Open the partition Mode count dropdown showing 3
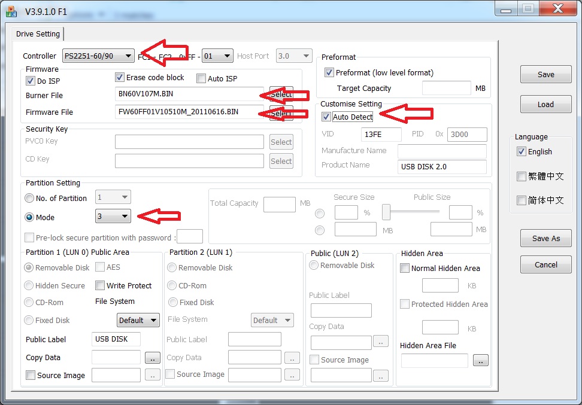Viewport: 582px width, 405px height. (113, 217)
